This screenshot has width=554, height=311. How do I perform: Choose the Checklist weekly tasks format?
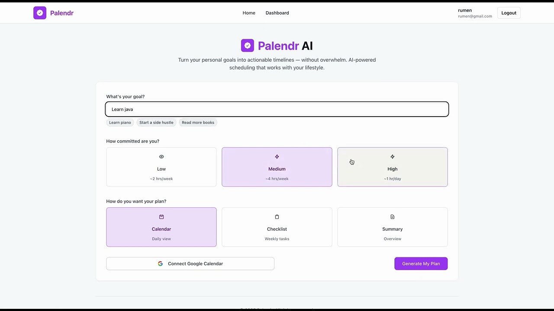277,227
